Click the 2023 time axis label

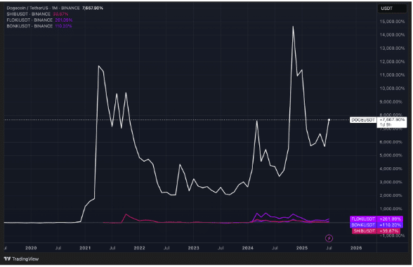click(x=193, y=248)
